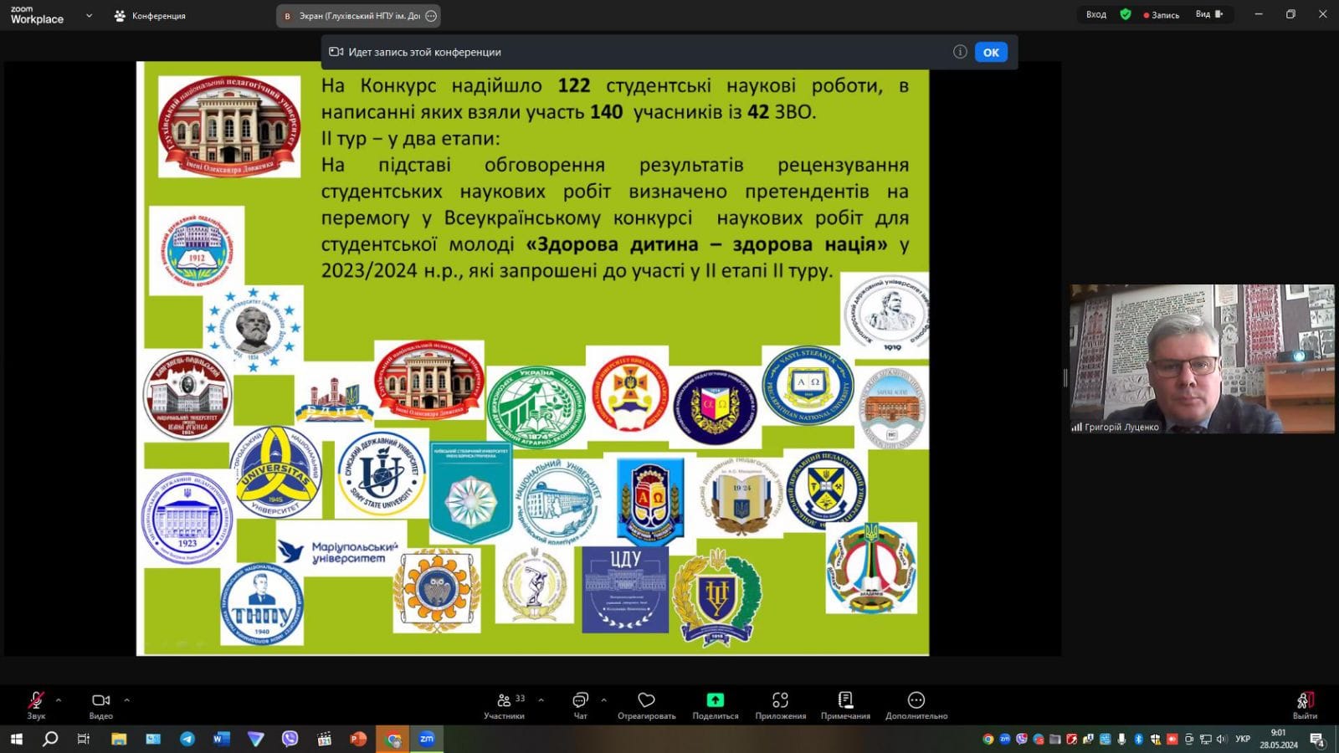Screen dimensions: 1339x753
Task: Click the tray Bluetooth icon
Action: (1138, 739)
